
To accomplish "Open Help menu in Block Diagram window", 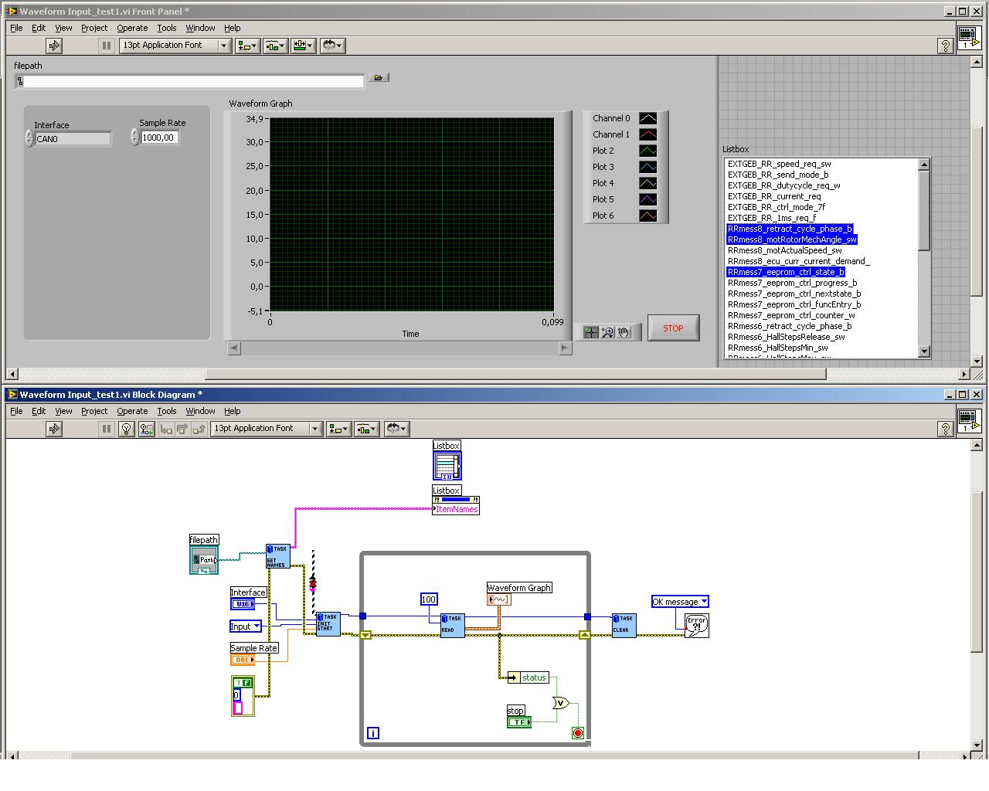I will click(x=233, y=411).
